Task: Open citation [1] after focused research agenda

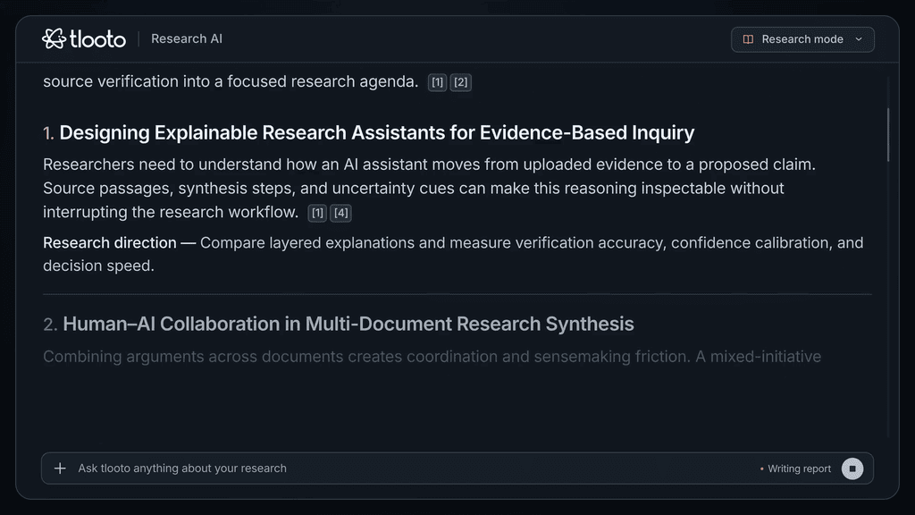Action: pyautogui.click(x=437, y=82)
